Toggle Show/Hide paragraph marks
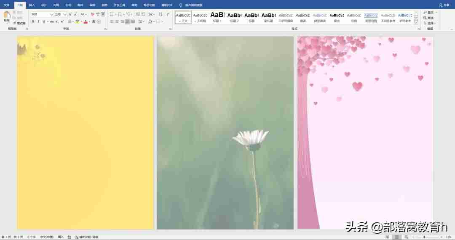The height and width of the screenshot is (240, 455). click(x=168, y=14)
